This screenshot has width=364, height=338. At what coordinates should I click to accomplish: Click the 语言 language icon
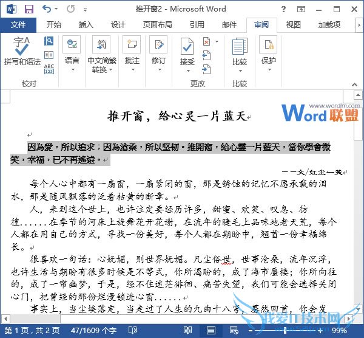(x=72, y=44)
